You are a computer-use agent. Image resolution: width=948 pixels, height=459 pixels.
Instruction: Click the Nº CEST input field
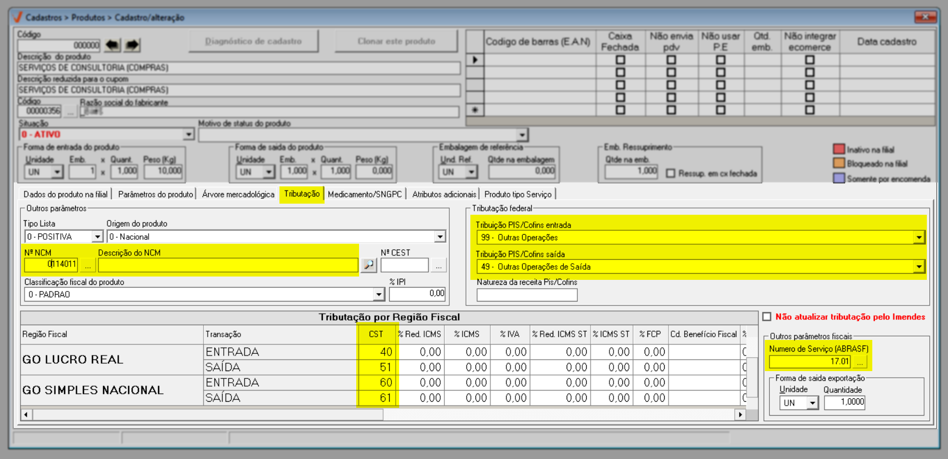click(405, 265)
